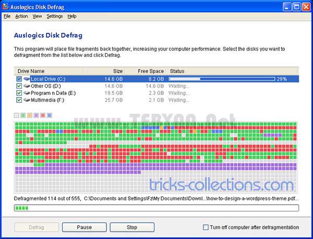The height and width of the screenshot is (239, 313).
Task: Maximize the Auslogics Disk Defrag window
Action: pyautogui.click(x=297, y=7)
